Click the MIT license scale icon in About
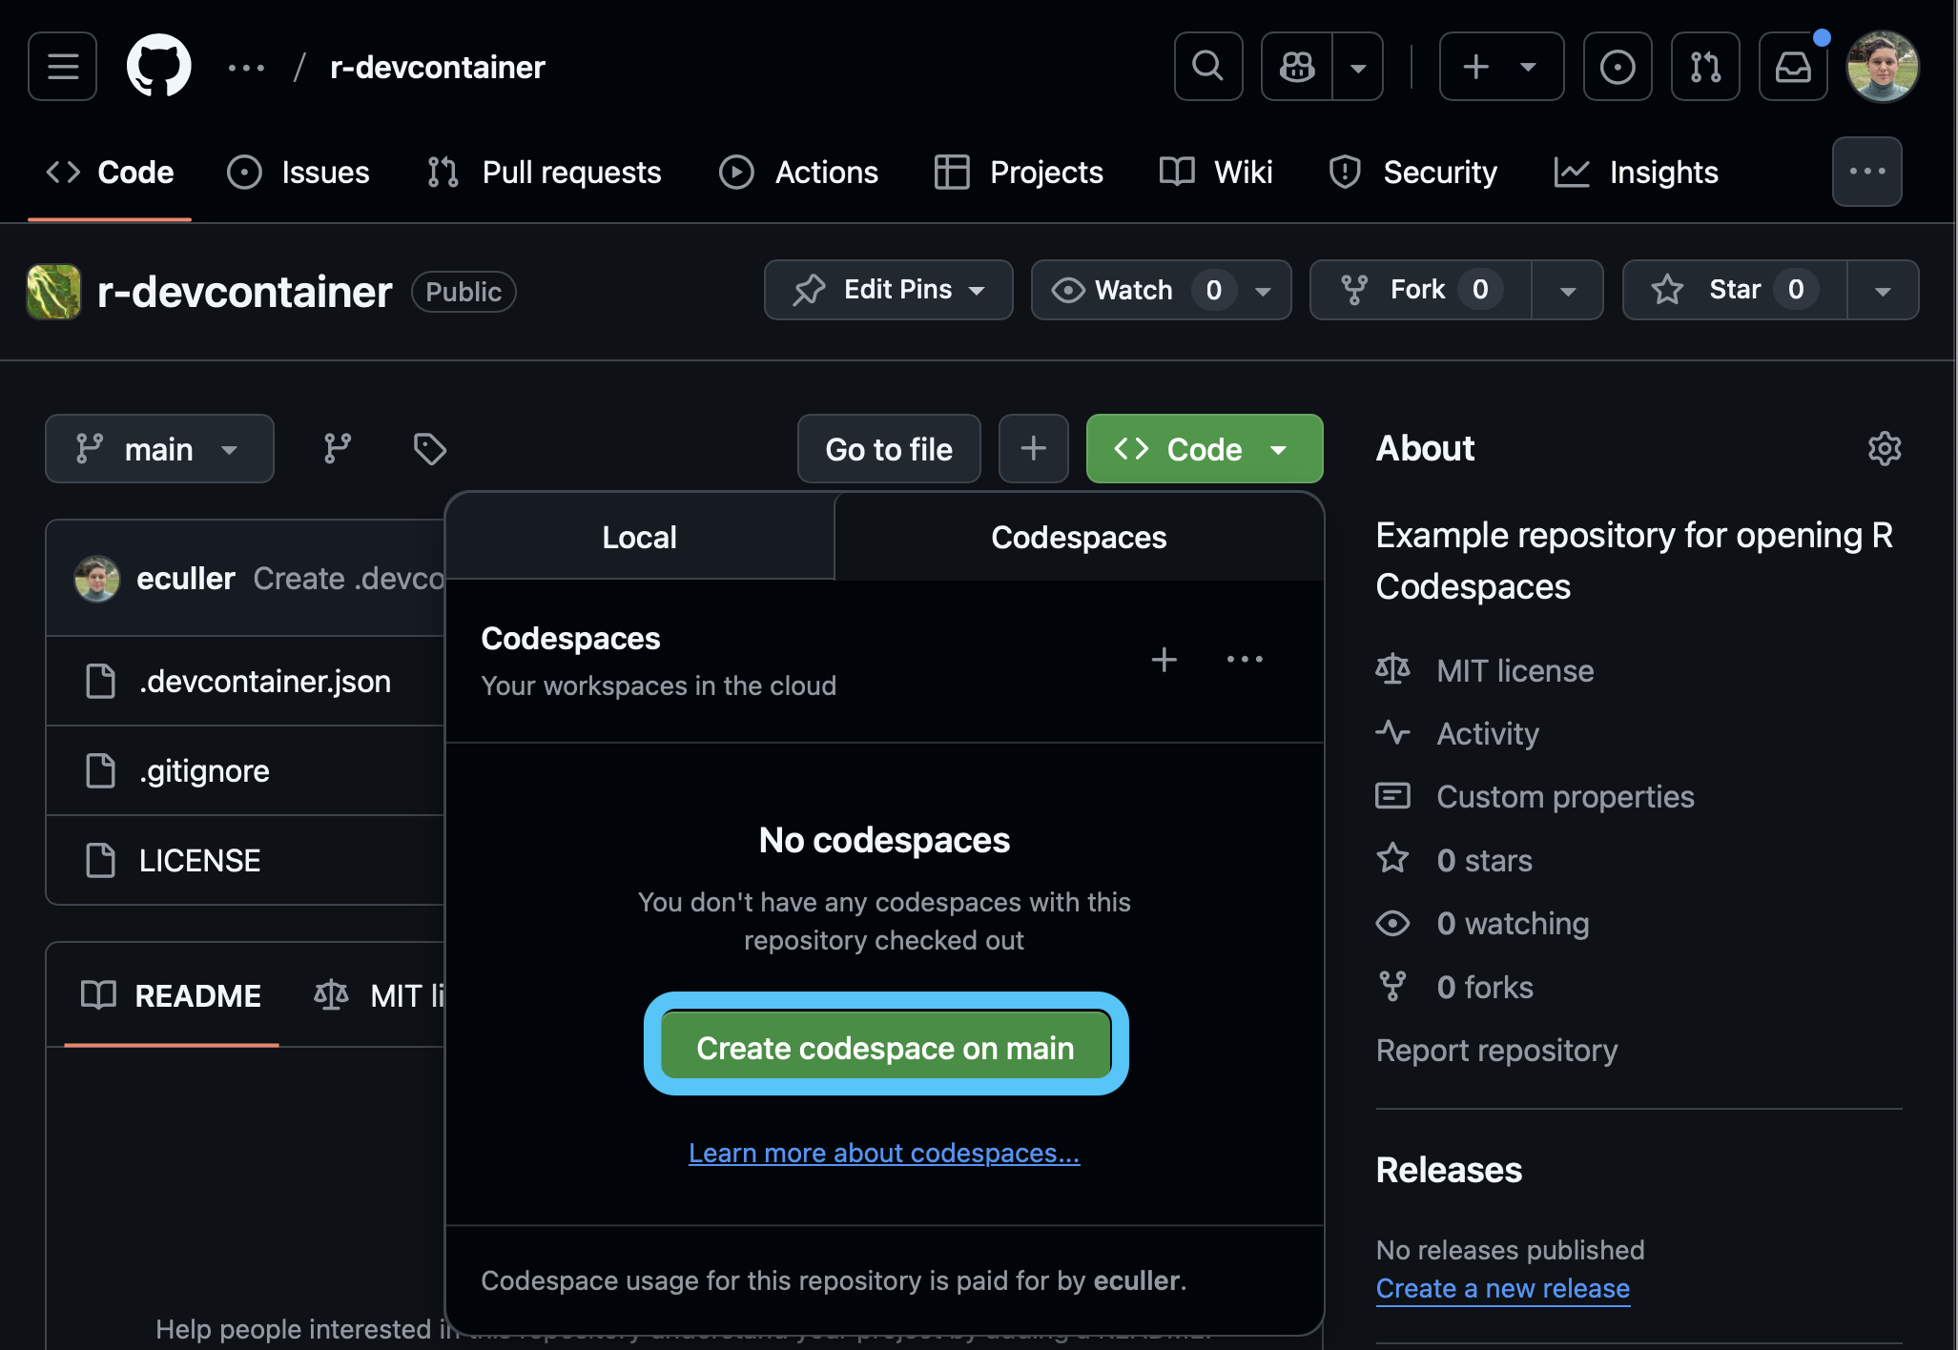Screen dimensions: 1958x1350 [1392, 670]
